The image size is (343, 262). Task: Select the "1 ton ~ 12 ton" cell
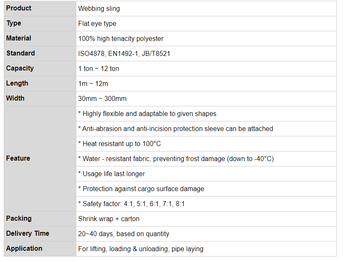click(99, 69)
